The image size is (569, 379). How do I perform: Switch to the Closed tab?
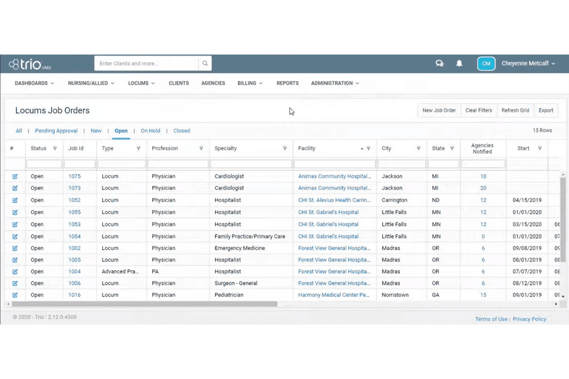point(181,131)
